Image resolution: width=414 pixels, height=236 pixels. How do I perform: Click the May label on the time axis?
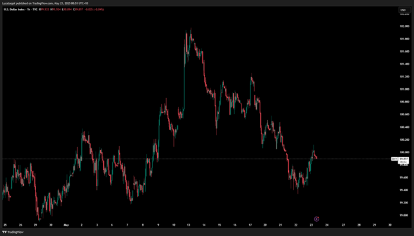coord(66,225)
